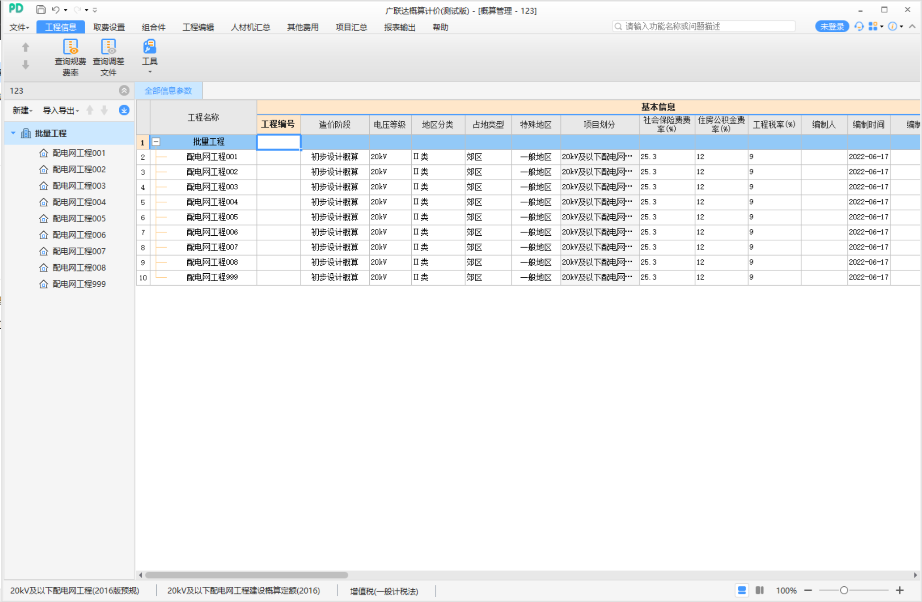Screen dimensions: 922x602
Task: Select the 全部信息参数 tab
Action: (x=168, y=91)
